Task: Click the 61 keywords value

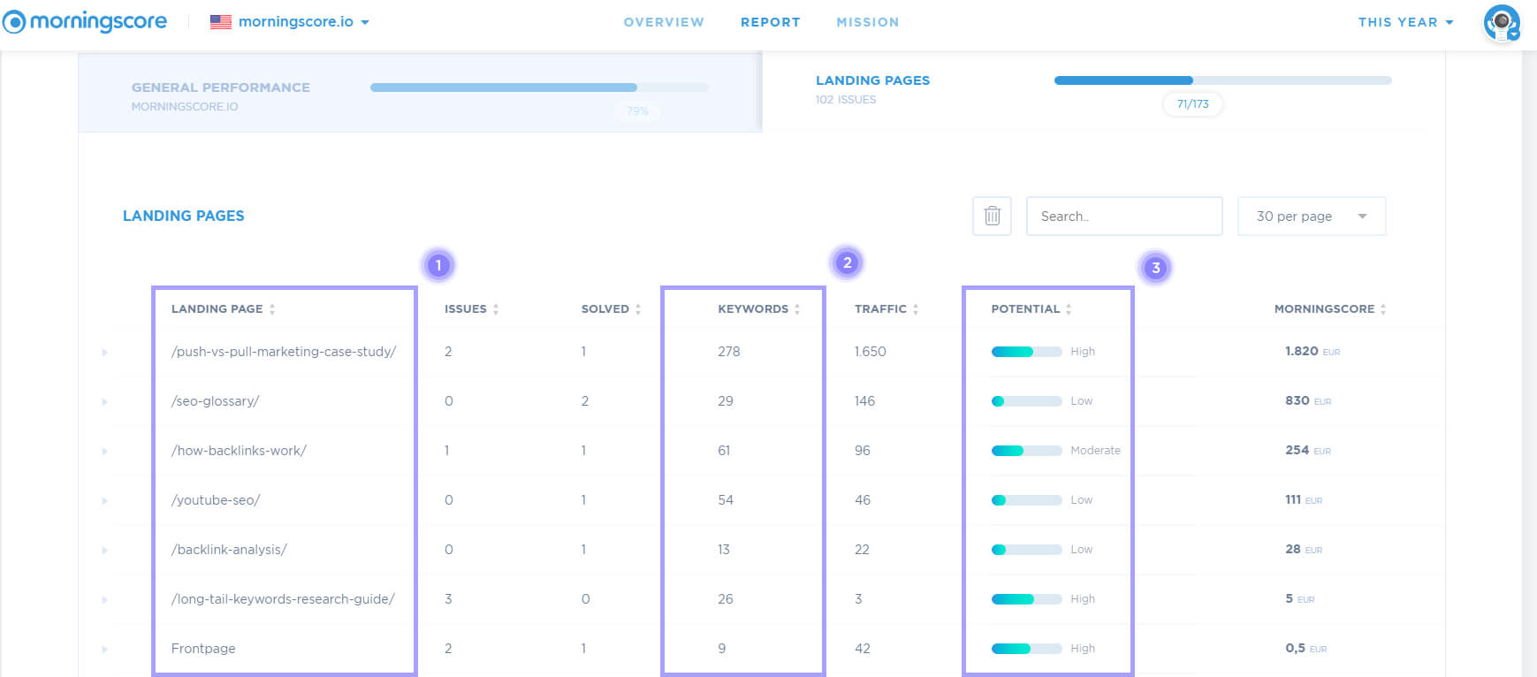Action: point(724,451)
